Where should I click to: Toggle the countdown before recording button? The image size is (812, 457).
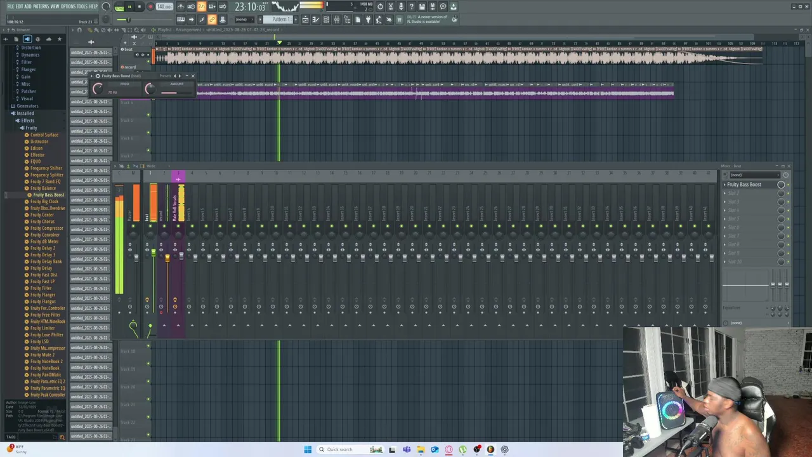coord(201,6)
